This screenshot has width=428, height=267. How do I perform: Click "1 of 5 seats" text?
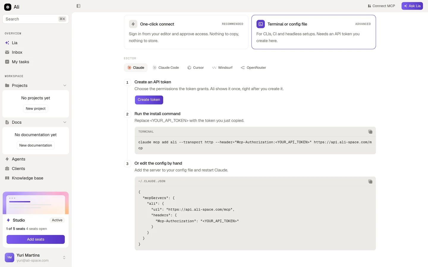point(15,229)
